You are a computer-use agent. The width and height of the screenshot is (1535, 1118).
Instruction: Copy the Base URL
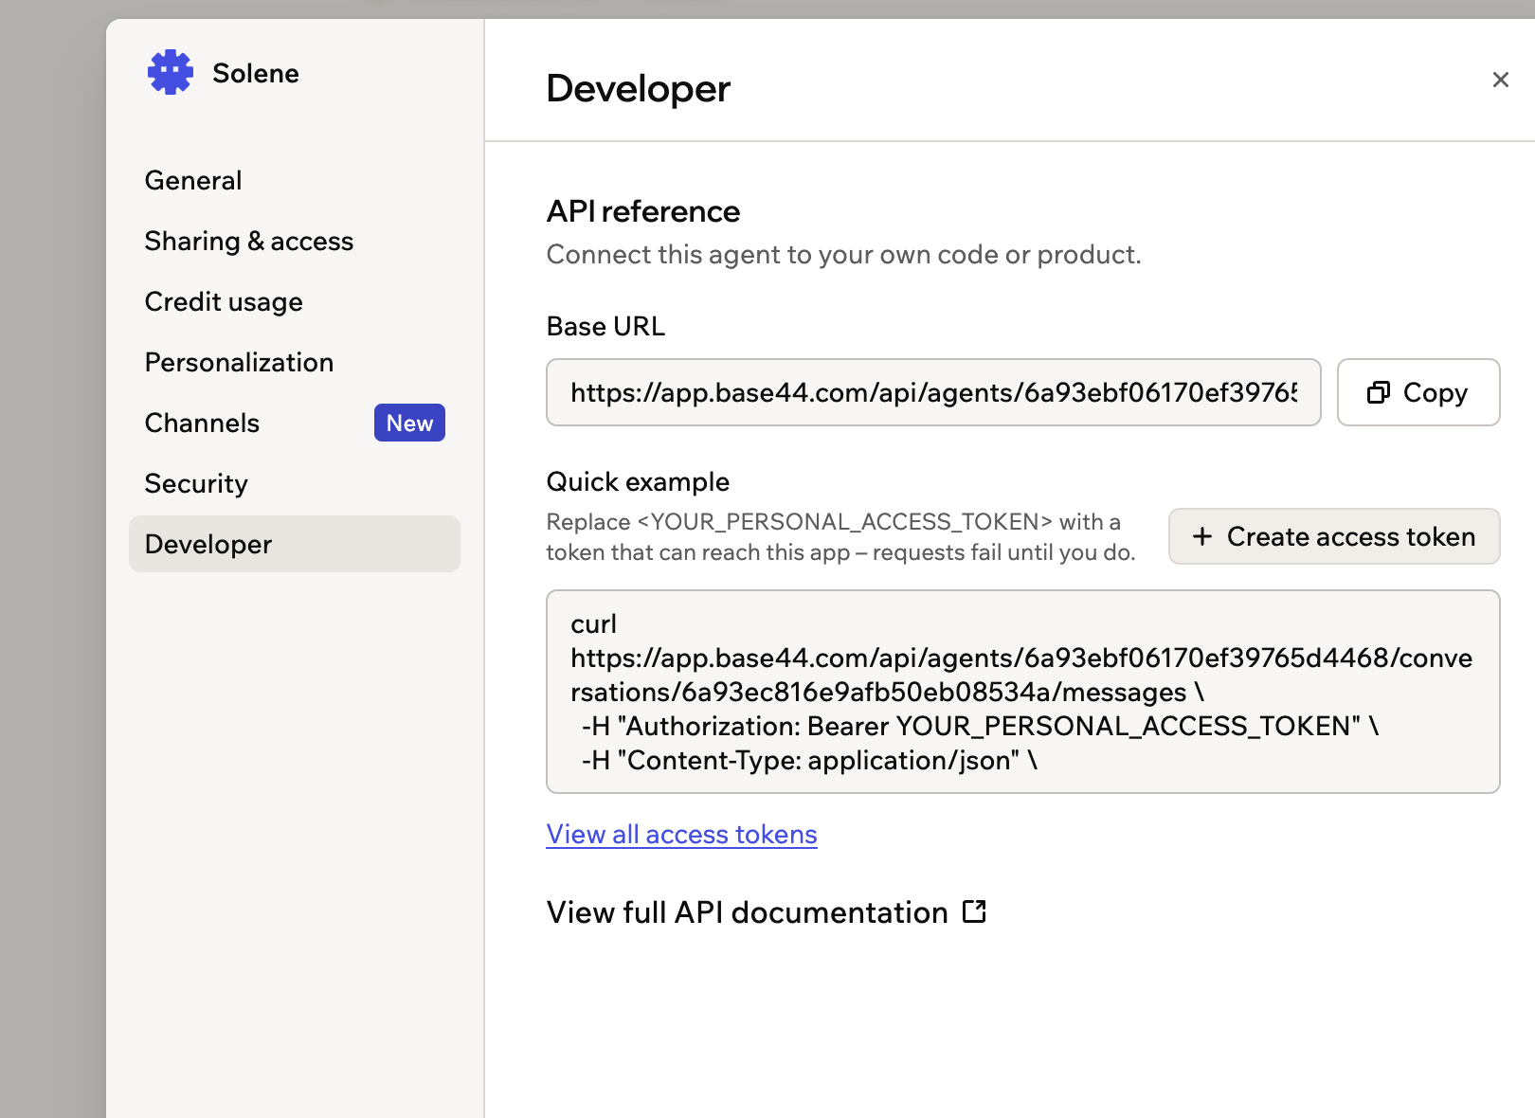tap(1418, 392)
